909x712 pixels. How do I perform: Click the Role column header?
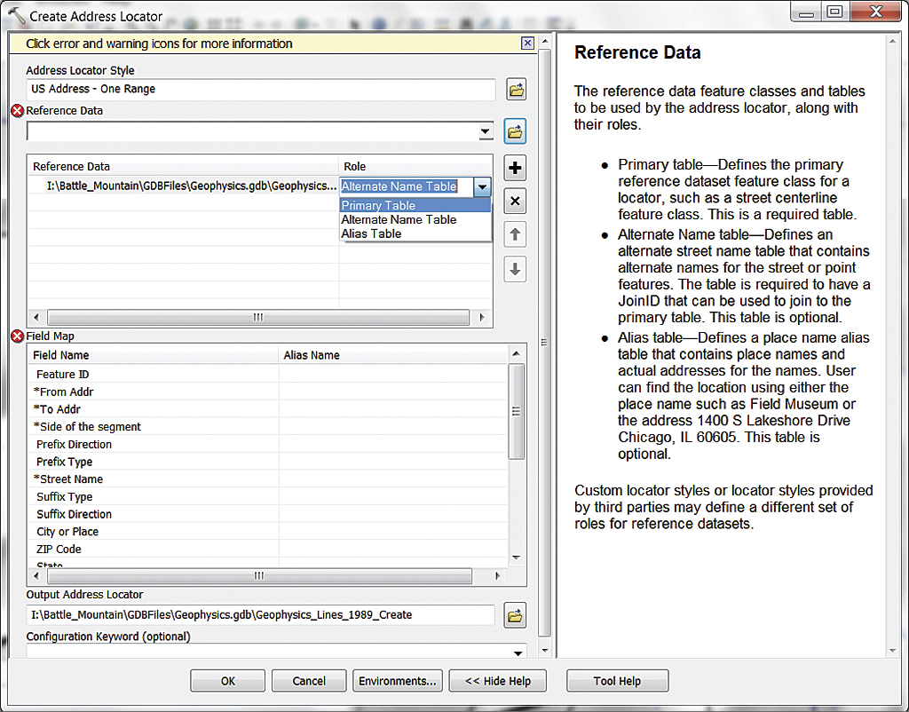tap(415, 166)
